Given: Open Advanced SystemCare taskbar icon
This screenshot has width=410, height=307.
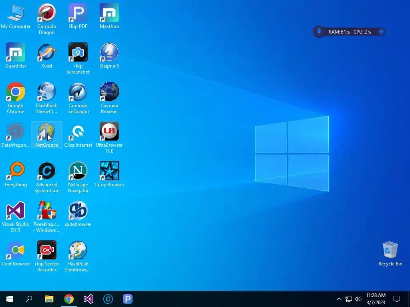Looking at the screenshot, I should pyautogui.click(x=108, y=299).
